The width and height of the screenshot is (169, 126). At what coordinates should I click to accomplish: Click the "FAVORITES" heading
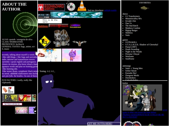(145, 3)
